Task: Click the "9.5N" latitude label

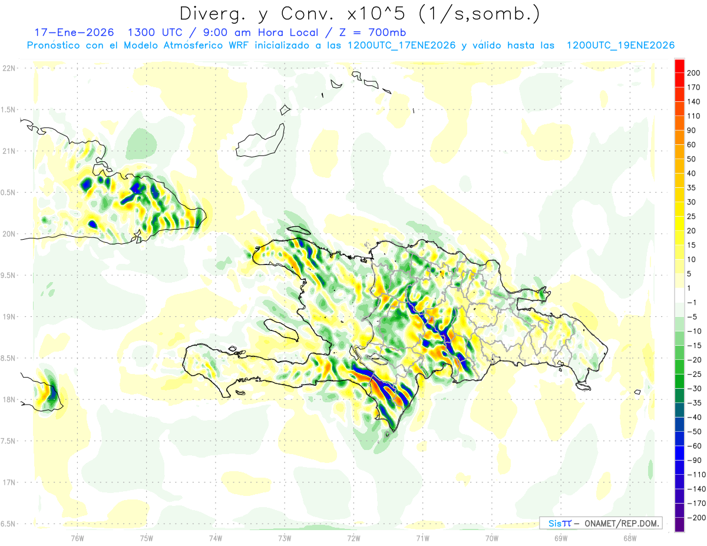Action: [9, 275]
